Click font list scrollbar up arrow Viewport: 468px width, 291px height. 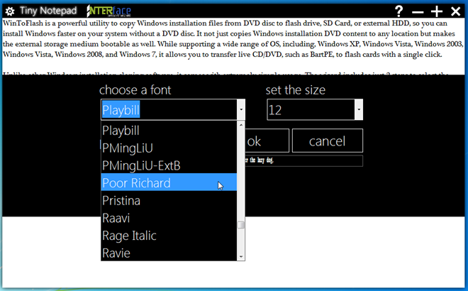coord(241,125)
